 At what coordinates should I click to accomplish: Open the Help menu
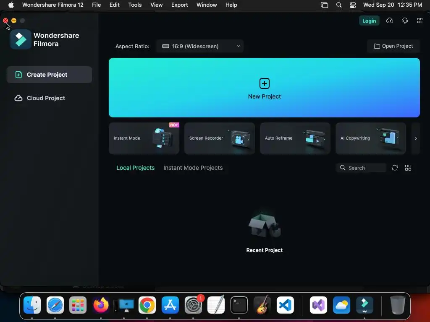click(231, 5)
